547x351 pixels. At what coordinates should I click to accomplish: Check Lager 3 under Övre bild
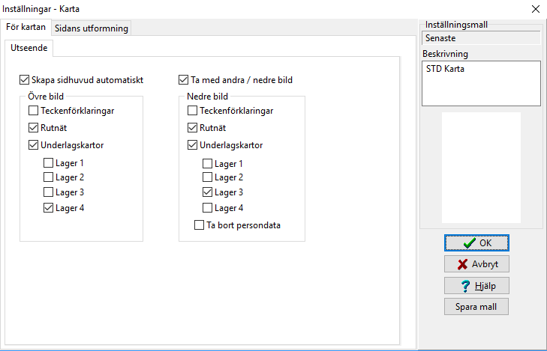tap(48, 192)
